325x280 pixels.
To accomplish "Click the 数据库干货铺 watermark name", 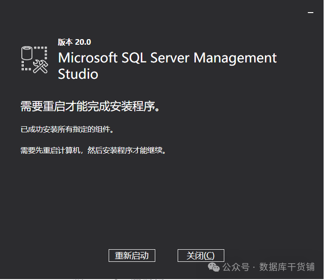I will coord(287,267).
